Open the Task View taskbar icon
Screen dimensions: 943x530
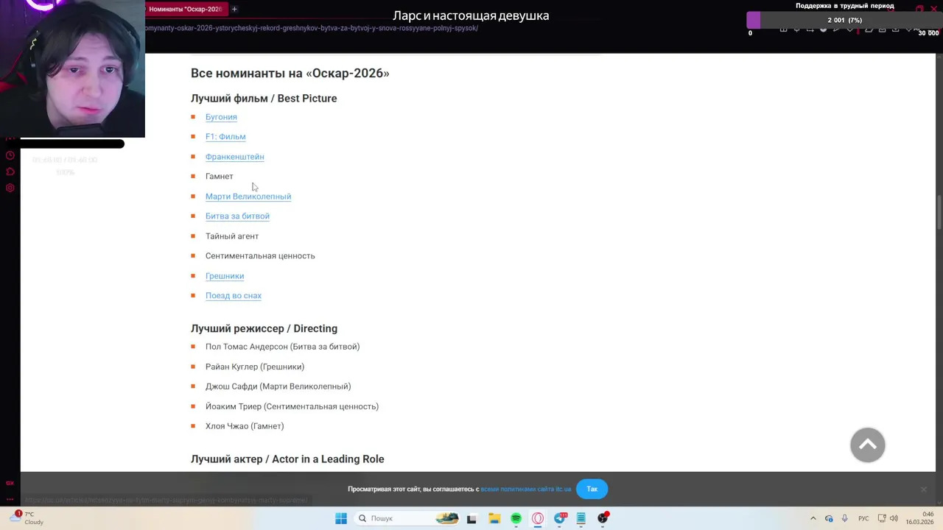coord(471,518)
